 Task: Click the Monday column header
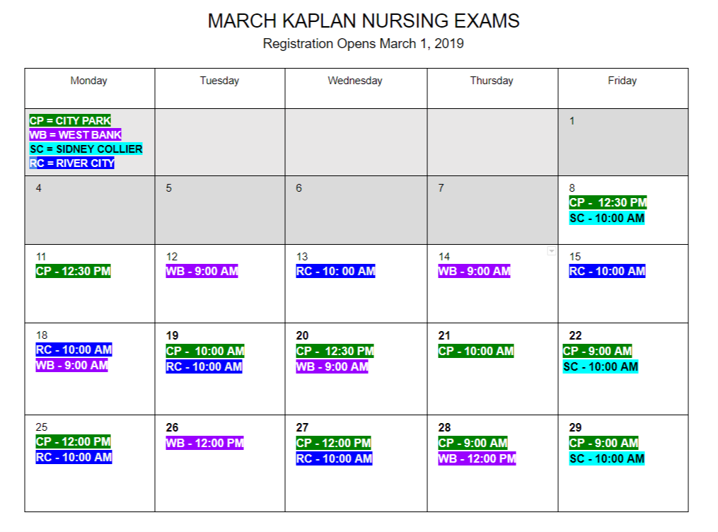pos(89,81)
